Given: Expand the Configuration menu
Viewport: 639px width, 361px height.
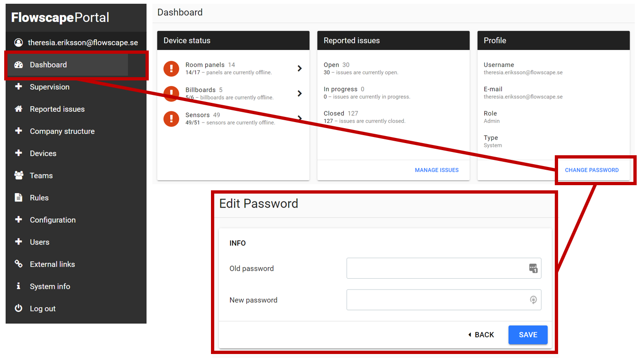Looking at the screenshot, I should coord(76,220).
